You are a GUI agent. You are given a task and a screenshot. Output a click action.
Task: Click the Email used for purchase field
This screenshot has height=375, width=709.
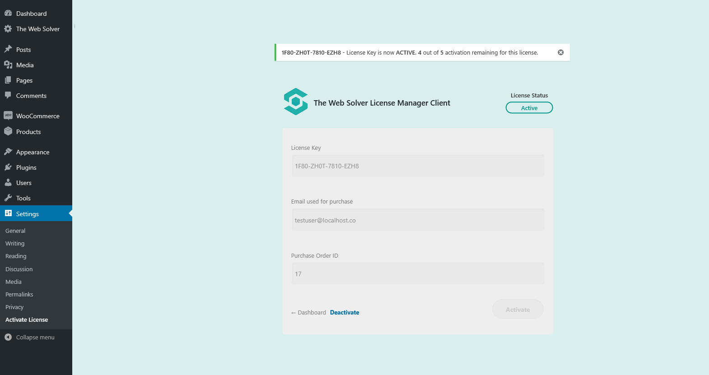pos(418,220)
